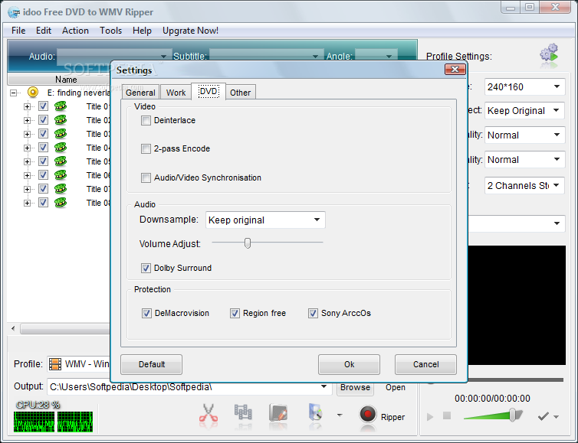The width and height of the screenshot is (578, 443).
Task: Open the arrow next to the snapshot icon
Action: [340, 415]
